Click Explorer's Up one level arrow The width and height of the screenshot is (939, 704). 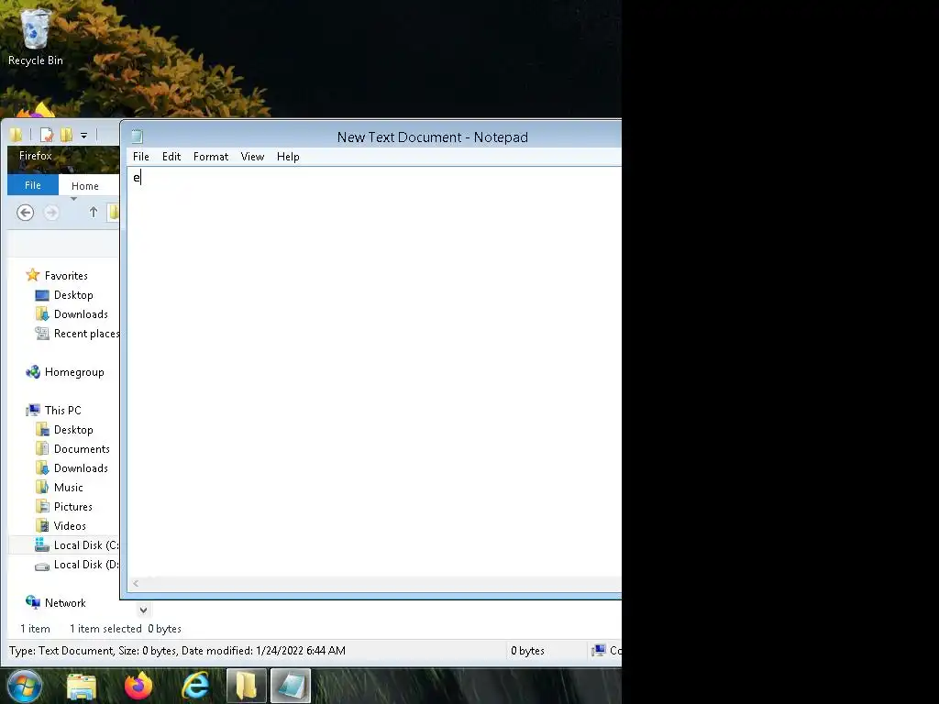(x=93, y=212)
